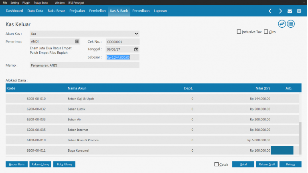The image size is (308, 173).
Task: Open recipient lookup icon in Penerima field
Action: coord(77,41)
